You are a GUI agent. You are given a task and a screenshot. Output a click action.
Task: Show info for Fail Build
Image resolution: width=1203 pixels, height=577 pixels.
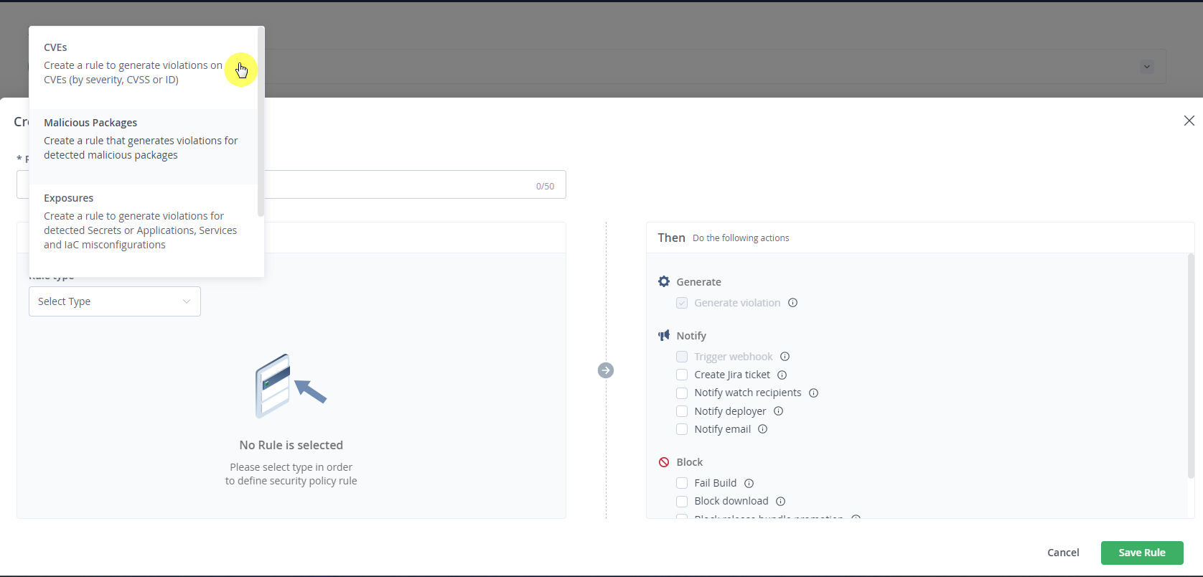(749, 484)
